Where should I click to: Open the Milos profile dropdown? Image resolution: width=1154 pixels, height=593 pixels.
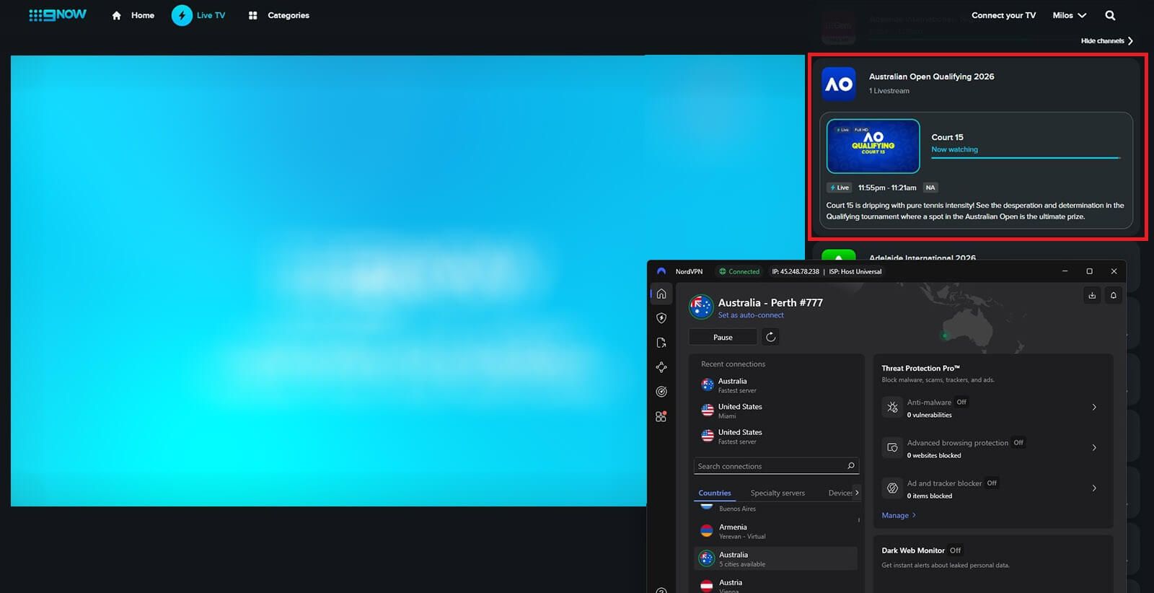point(1069,15)
